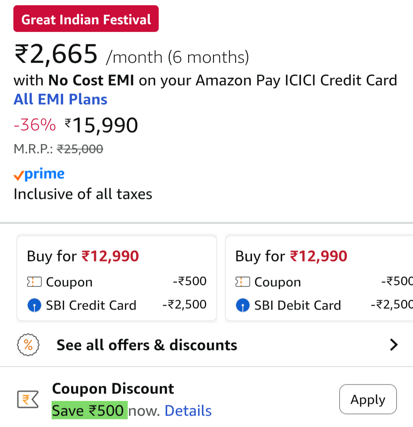The width and height of the screenshot is (413, 427).
Task: Click the coupon icon in the first offer card
Action: coord(34,282)
